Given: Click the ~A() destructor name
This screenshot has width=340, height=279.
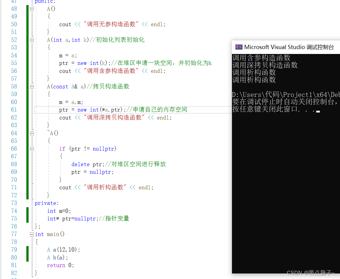Looking at the screenshot, I should tap(53, 133).
